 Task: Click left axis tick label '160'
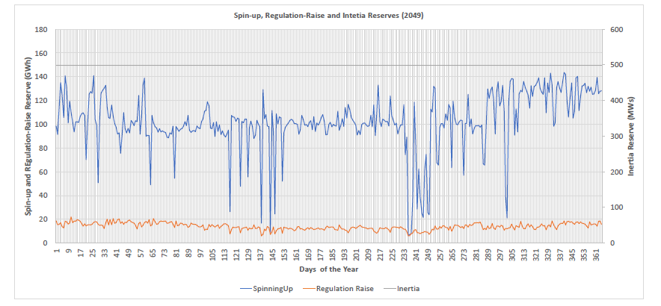pos(42,54)
